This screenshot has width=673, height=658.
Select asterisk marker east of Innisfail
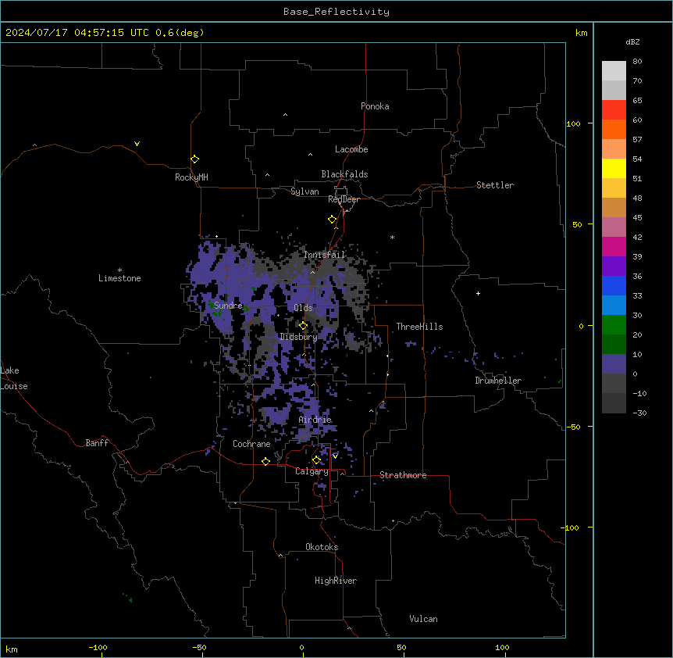(x=392, y=237)
